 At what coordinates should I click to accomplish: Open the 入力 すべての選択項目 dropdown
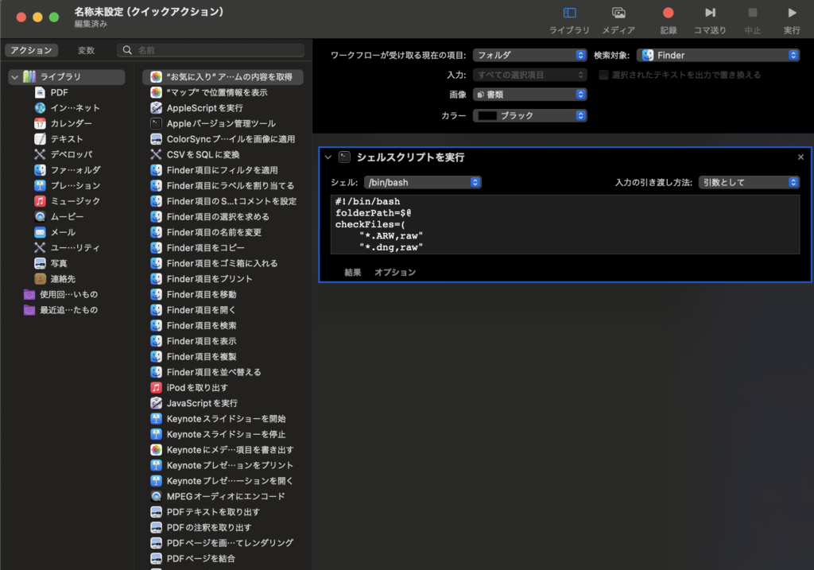point(529,75)
